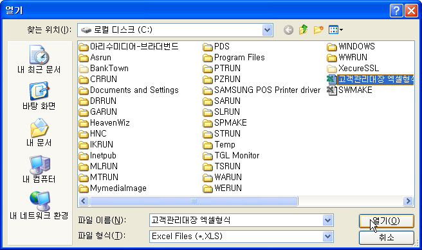
Task: Select the Program Files folder
Action: point(234,58)
